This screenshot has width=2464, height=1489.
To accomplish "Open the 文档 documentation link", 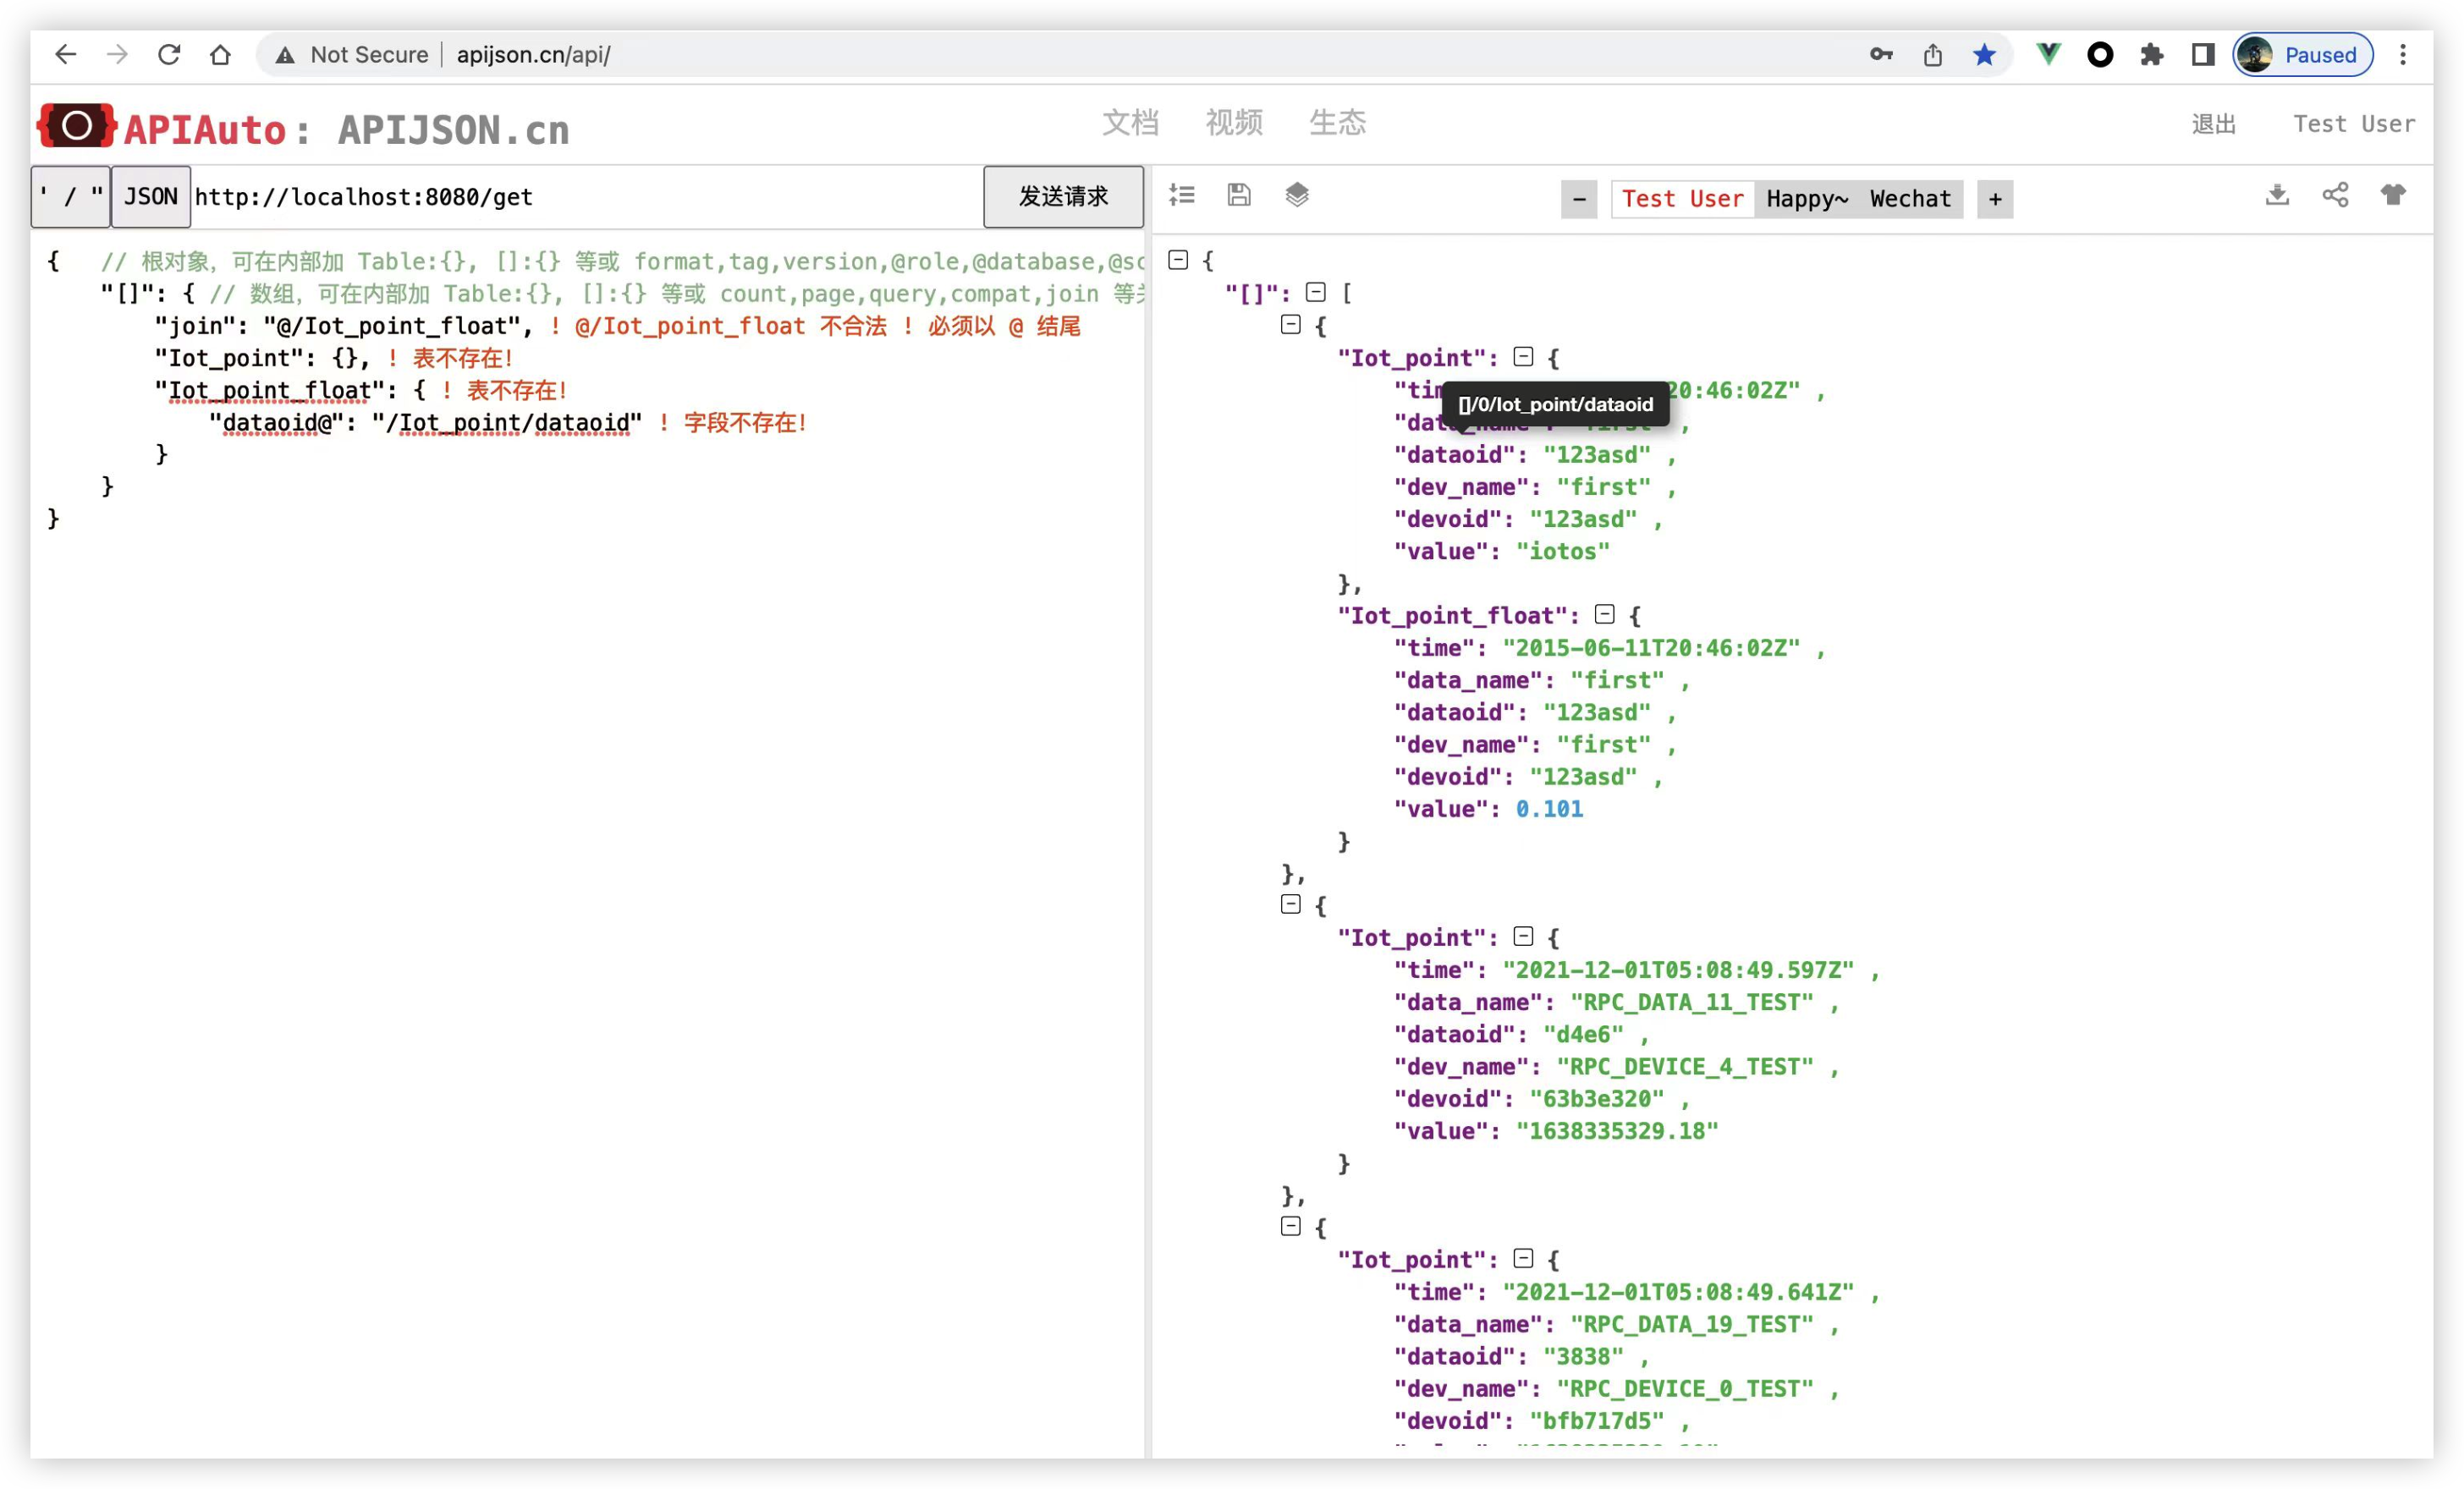I will pyautogui.click(x=1130, y=123).
